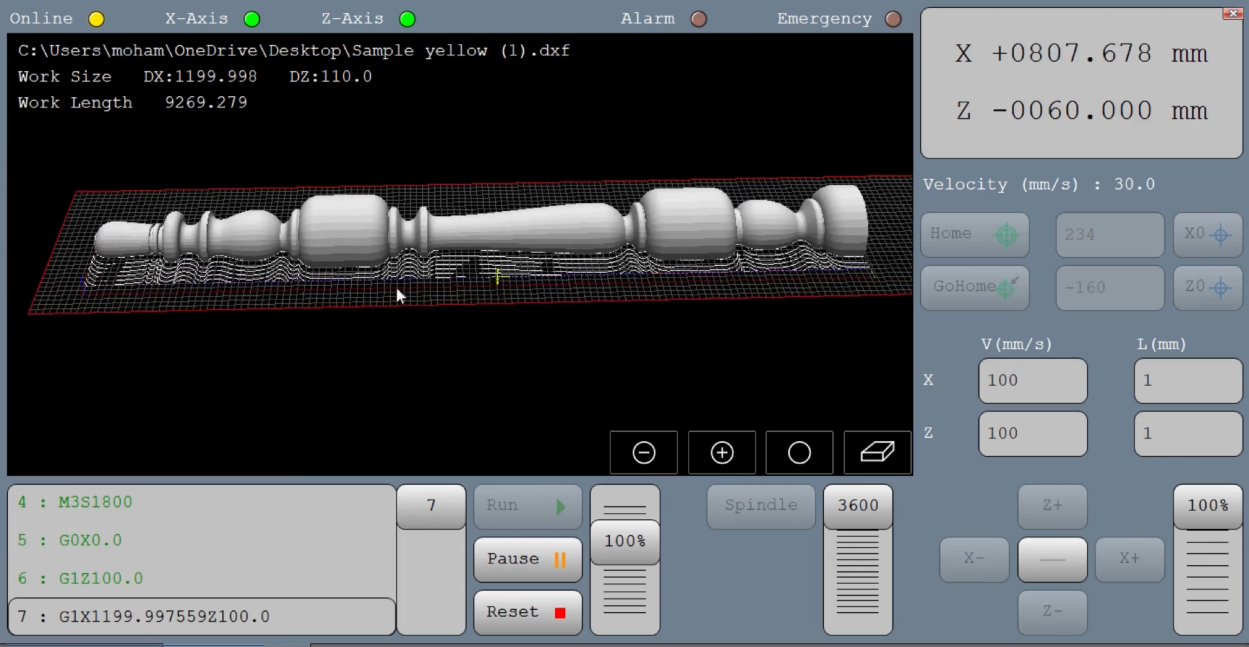Select G-code line 4 M3S1800
This screenshot has height=647, width=1249.
(x=201, y=502)
